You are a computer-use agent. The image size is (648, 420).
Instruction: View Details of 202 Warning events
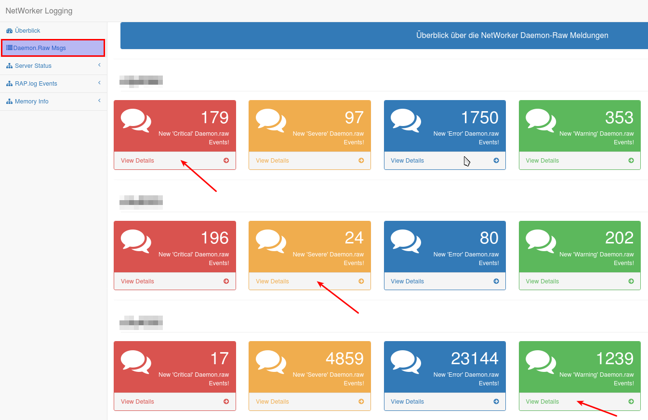coord(542,281)
